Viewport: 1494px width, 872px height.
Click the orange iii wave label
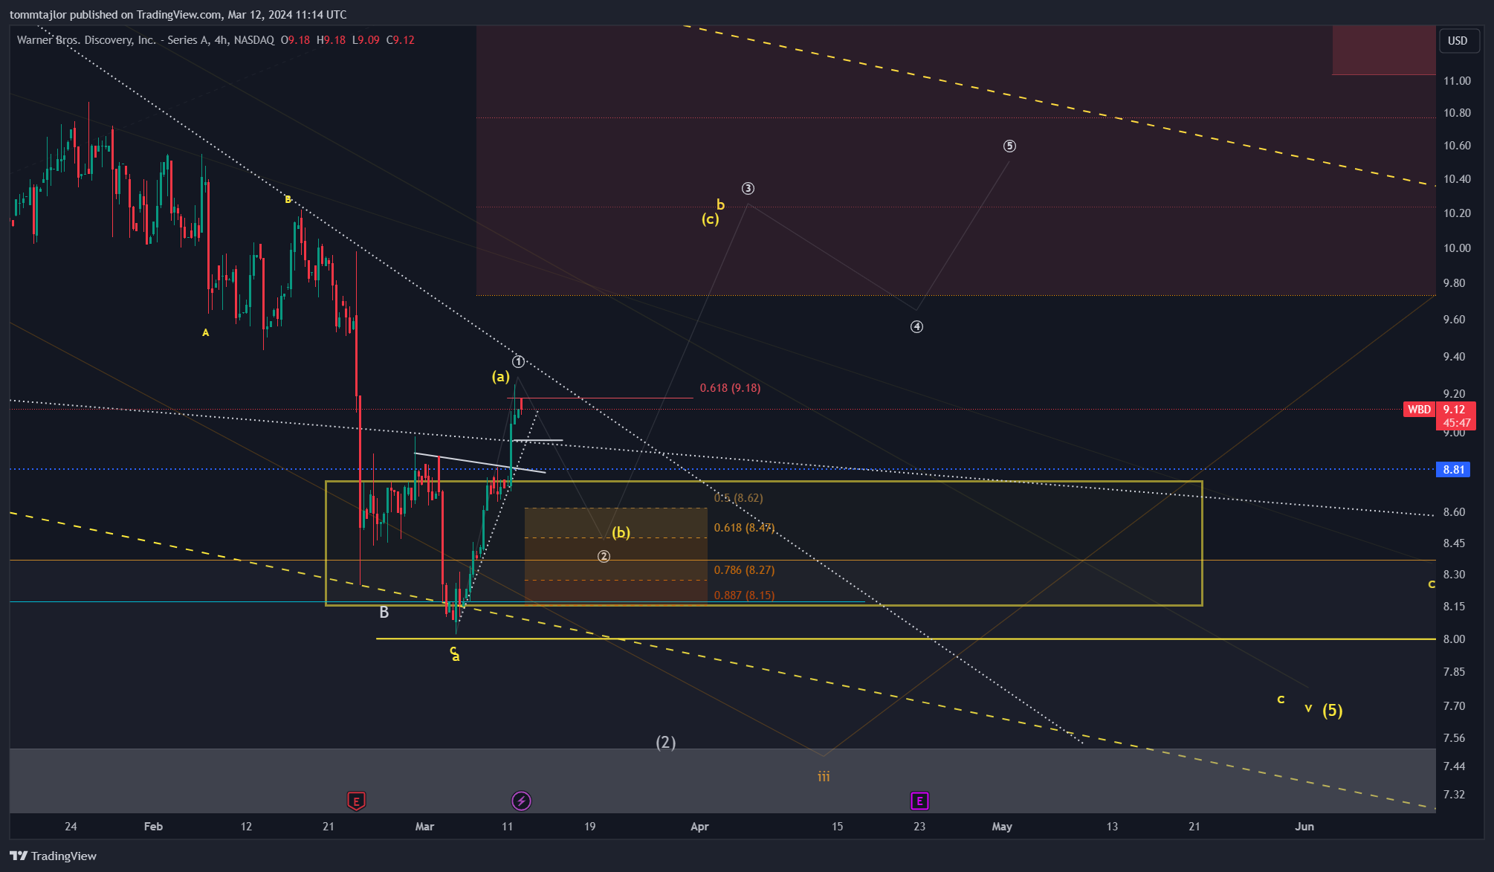[824, 777]
